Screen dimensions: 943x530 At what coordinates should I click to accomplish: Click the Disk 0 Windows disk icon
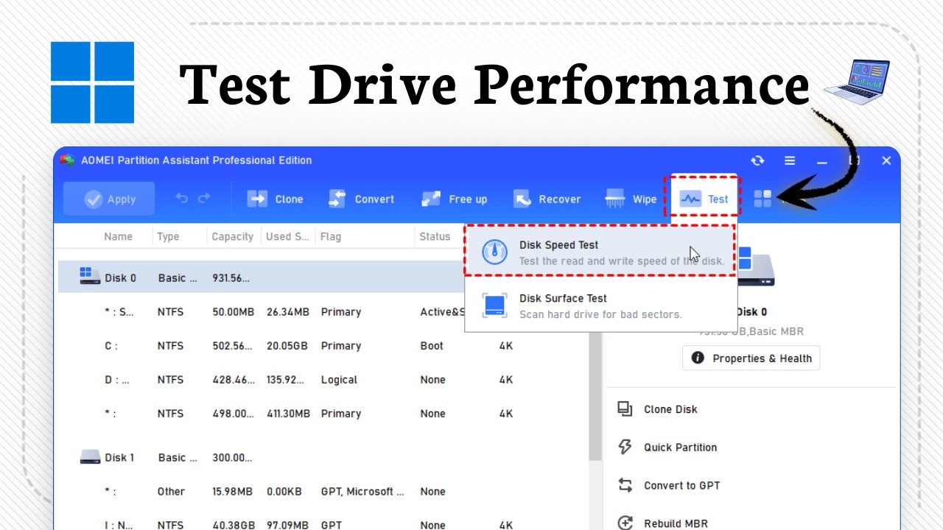click(x=90, y=276)
